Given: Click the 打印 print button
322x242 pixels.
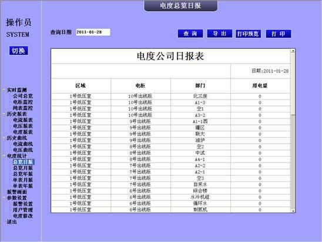Looking at the screenshot, I should [x=279, y=34].
